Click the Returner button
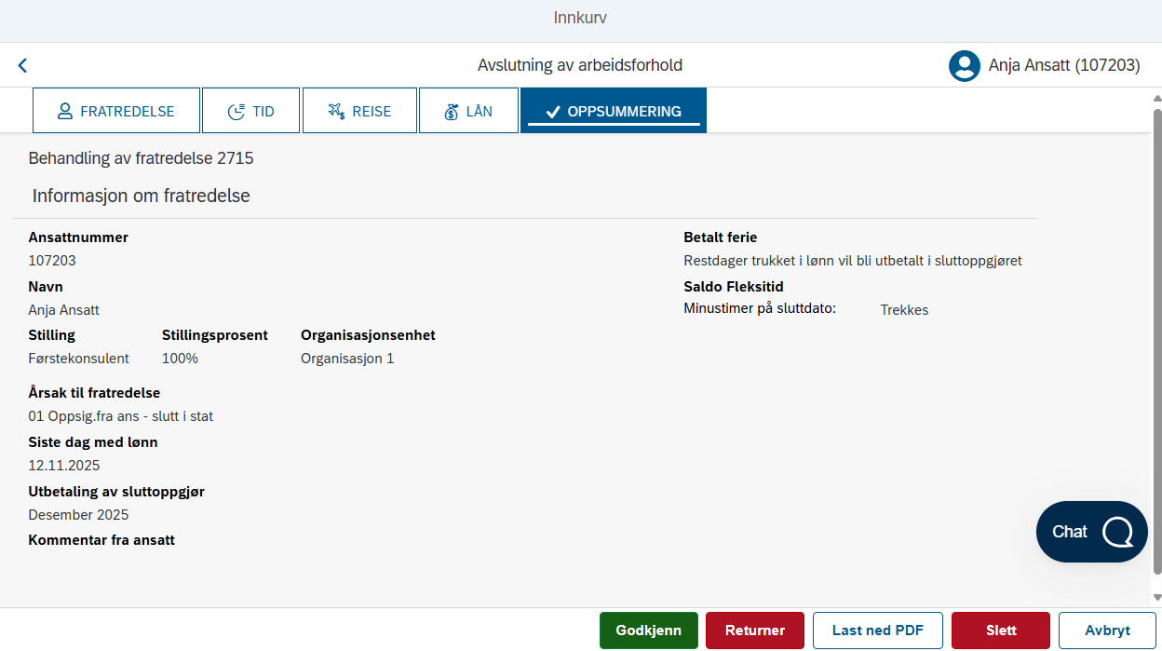The height and width of the screenshot is (651, 1162). coord(755,631)
